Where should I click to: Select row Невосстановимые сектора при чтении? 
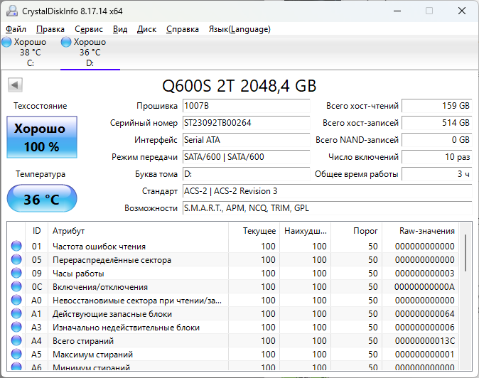click(x=233, y=300)
